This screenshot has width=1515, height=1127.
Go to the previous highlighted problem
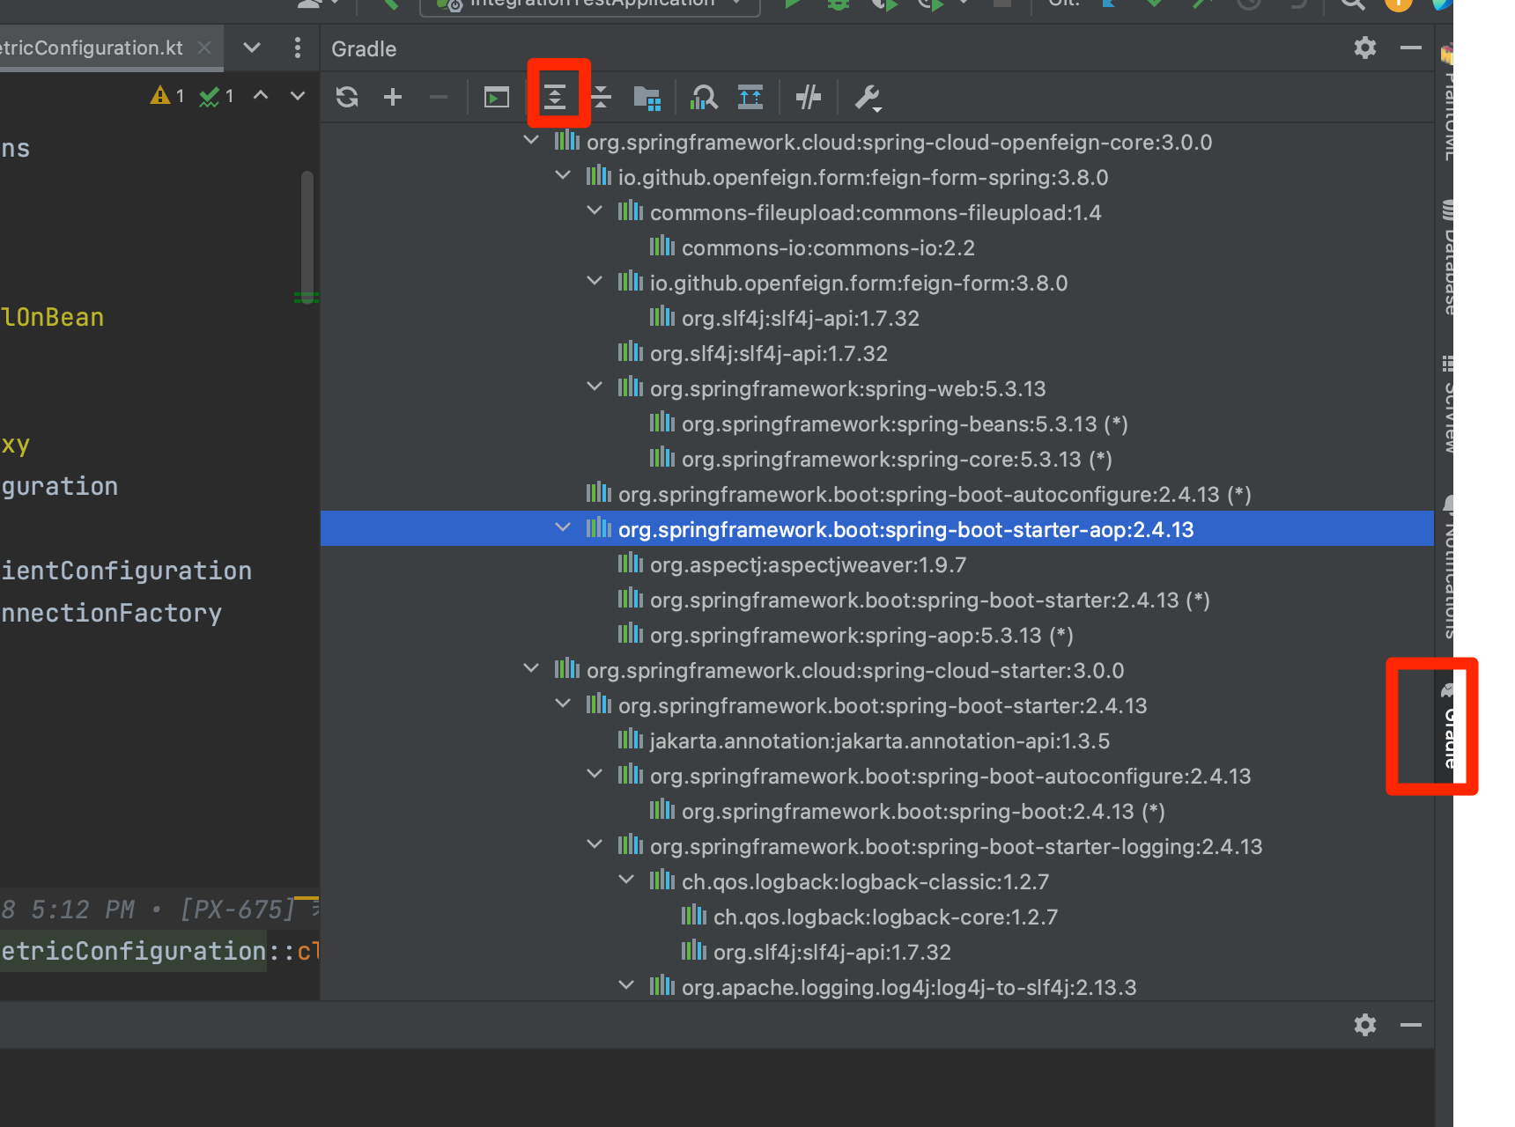pos(261,95)
